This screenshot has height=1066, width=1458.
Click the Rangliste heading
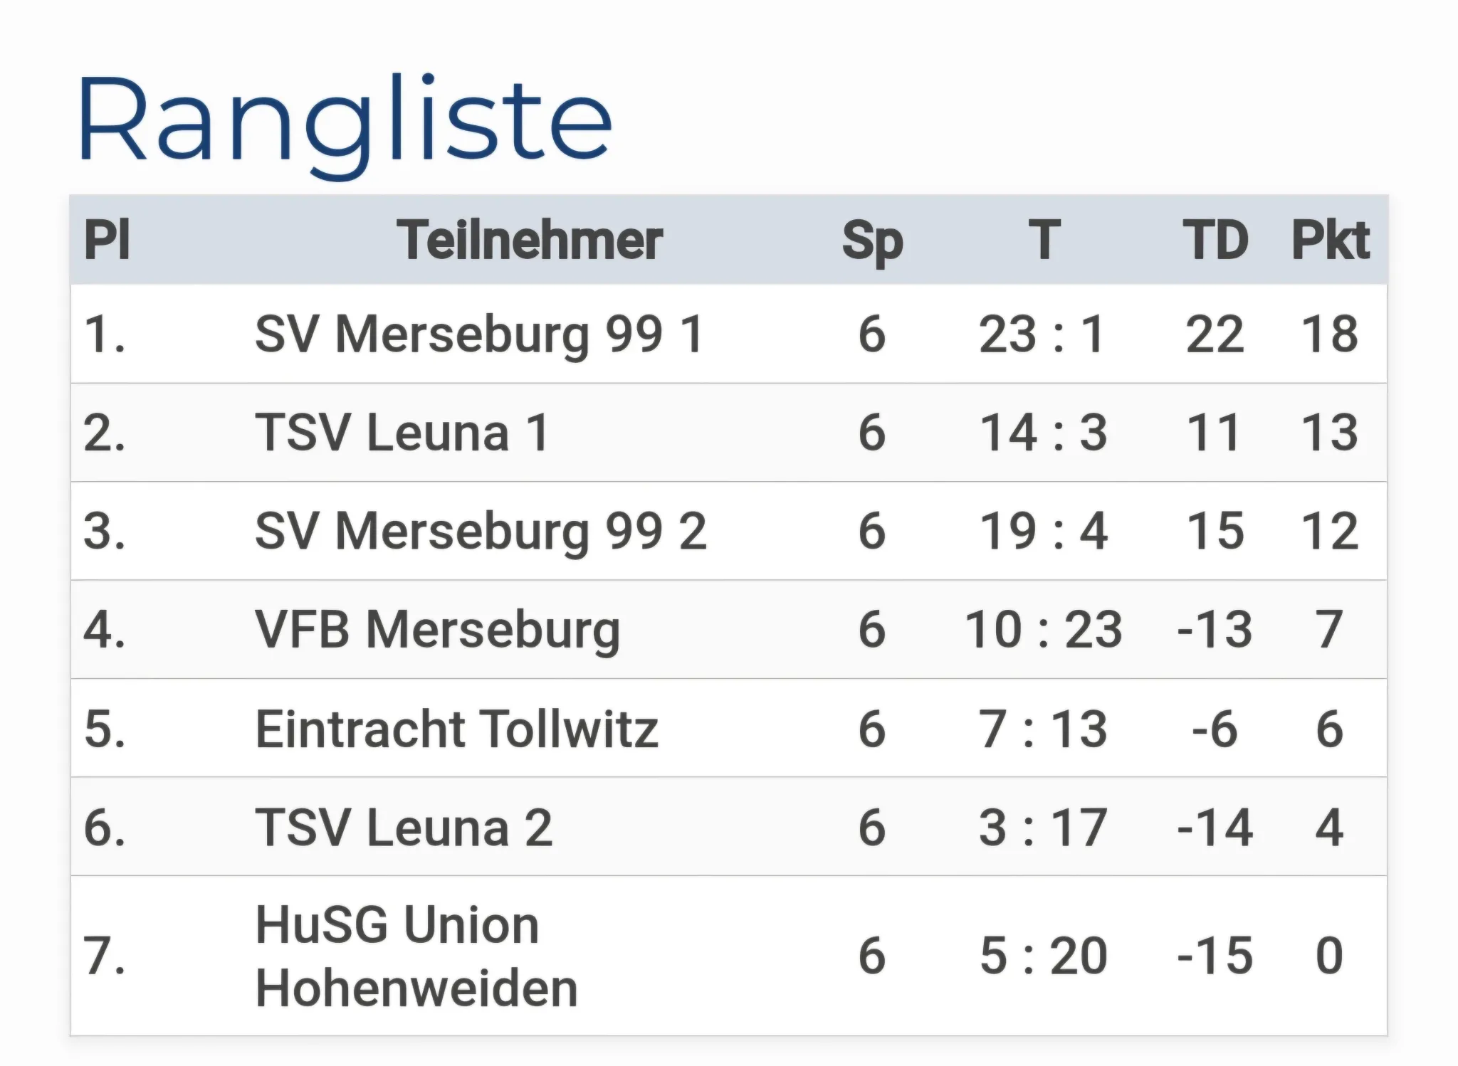[345, 120]
